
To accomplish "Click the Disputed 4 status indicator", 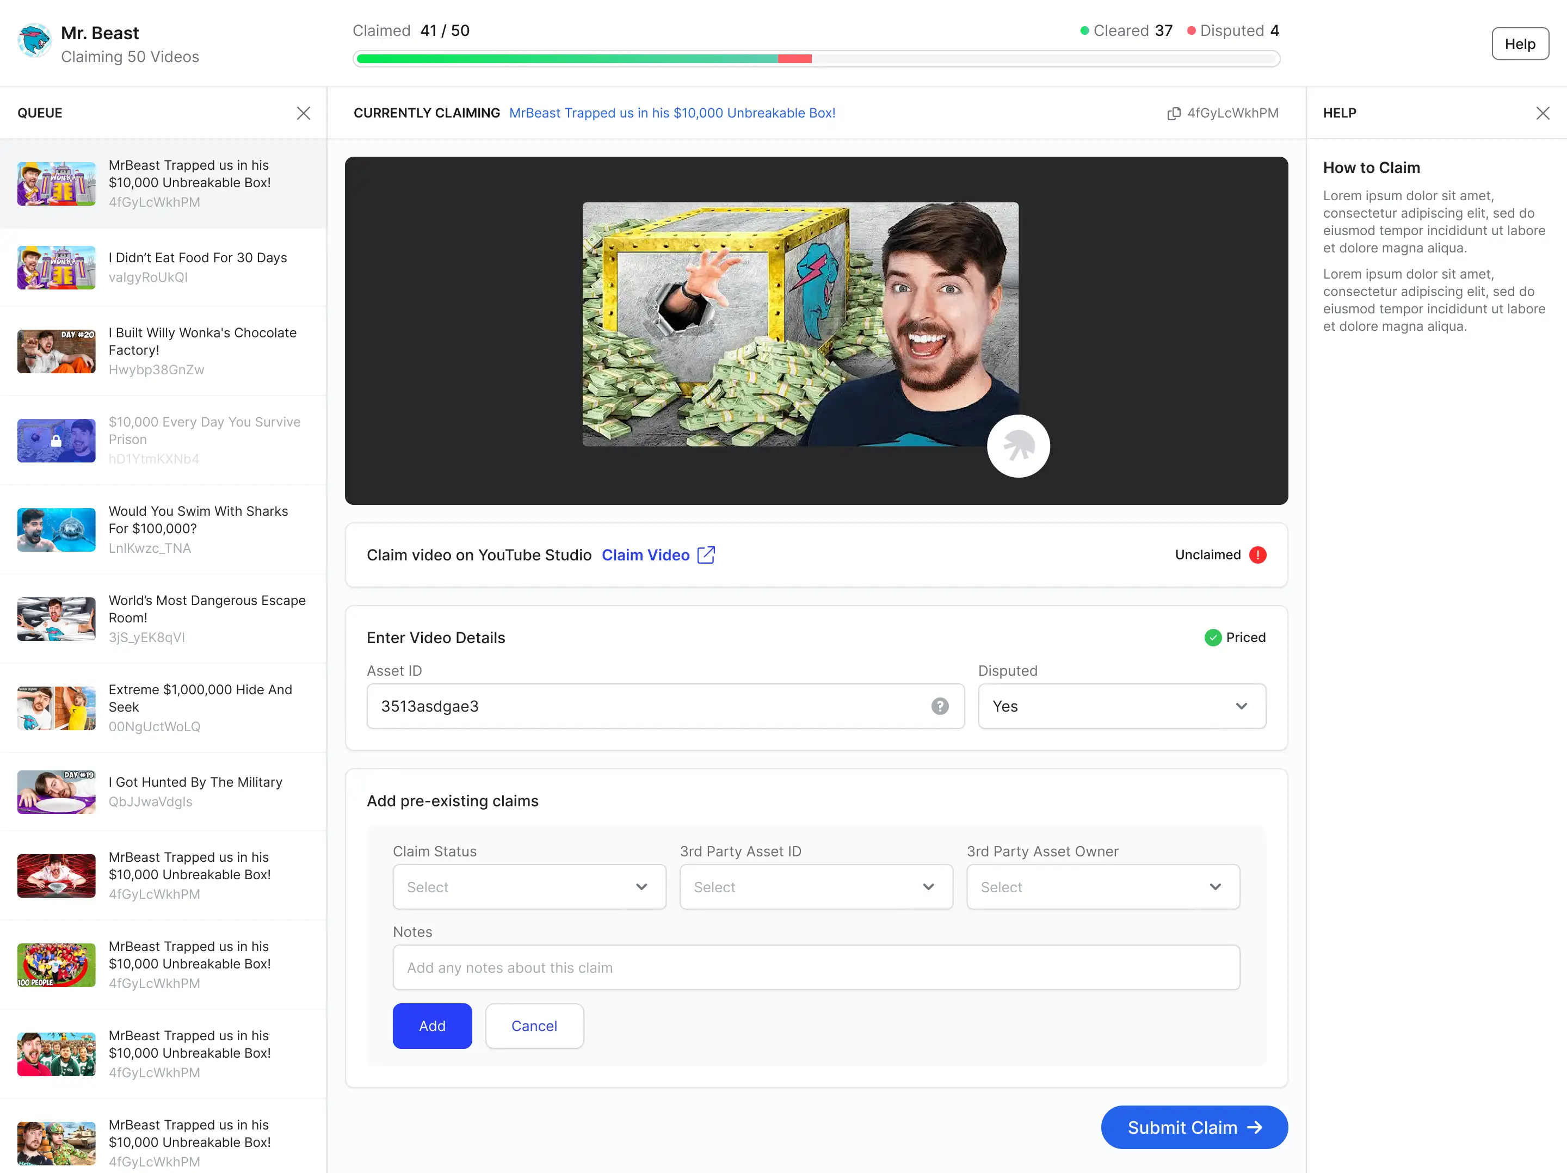I will pos(1233,30).
